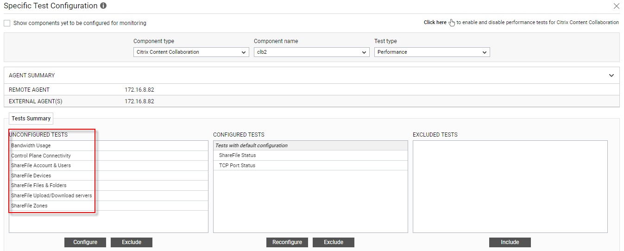Open the Component name dropdown showing clb2

tap(312, 52)
